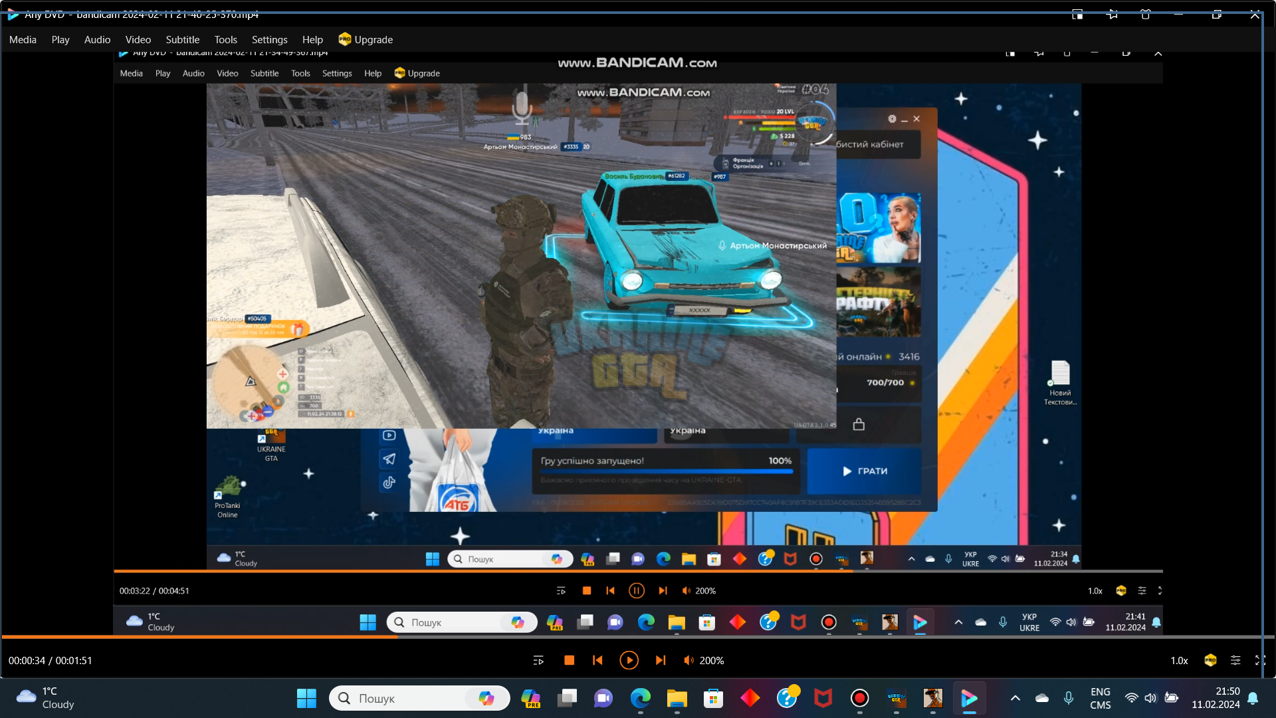1276x718 pixels.
Task: Go to previous track in the outer player controls
Action: tap(597, 660)
